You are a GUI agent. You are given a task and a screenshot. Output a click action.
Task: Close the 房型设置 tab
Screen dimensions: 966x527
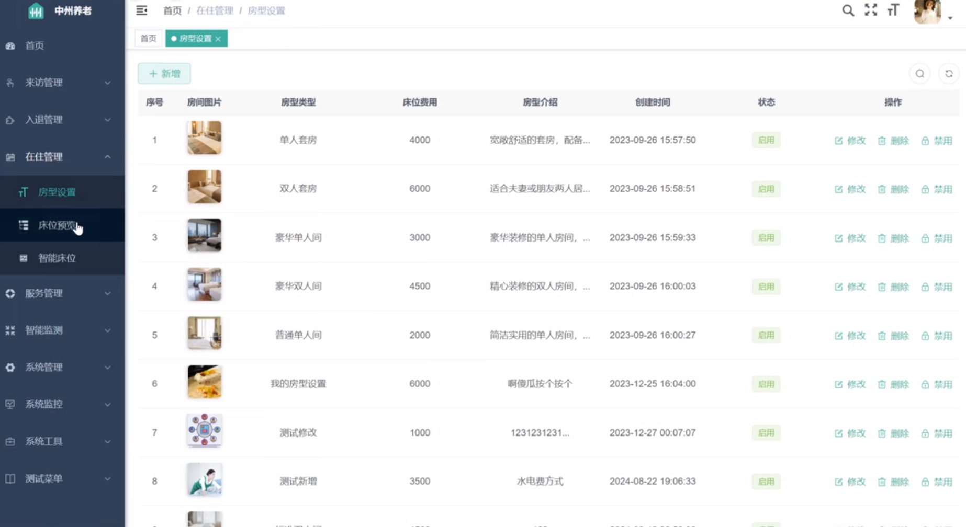tap(218, 39)
